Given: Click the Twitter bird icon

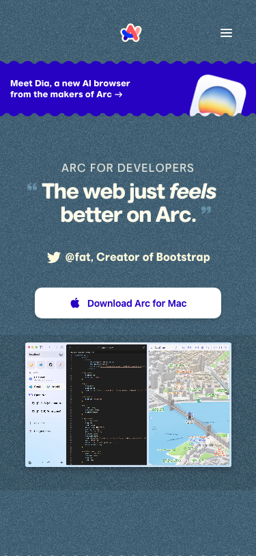Looking at the screenshot, I should (x=54, y=257).
